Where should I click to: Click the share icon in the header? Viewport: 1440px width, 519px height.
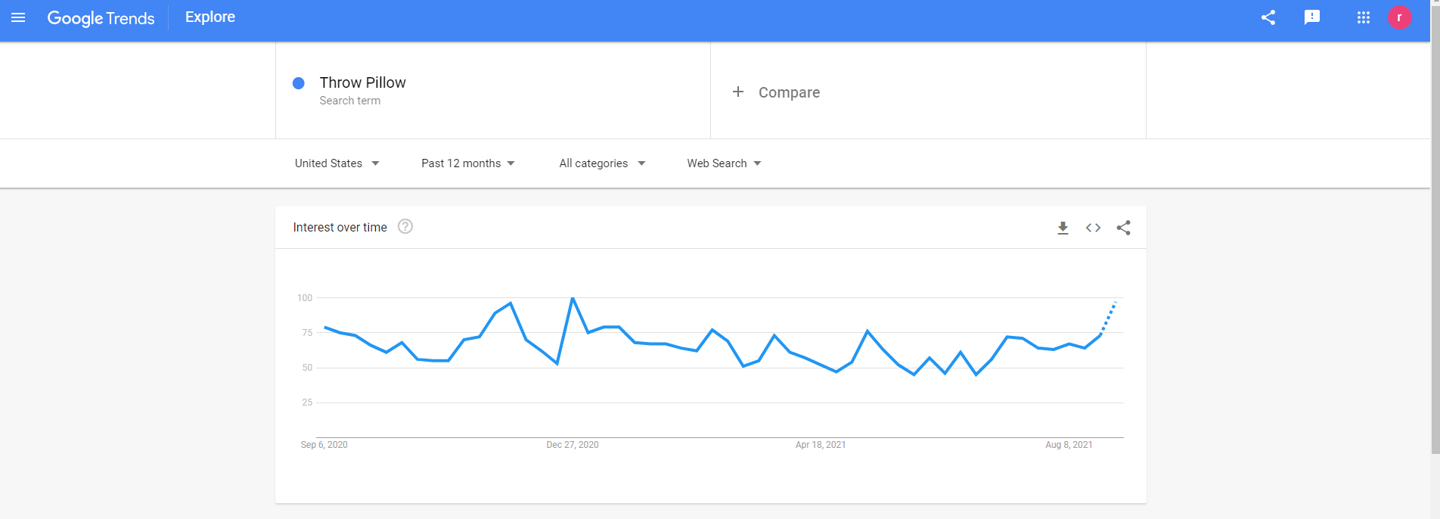[1268, 17]
